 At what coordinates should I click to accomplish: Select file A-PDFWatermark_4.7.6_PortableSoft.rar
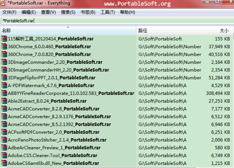(x=51, y=85)
